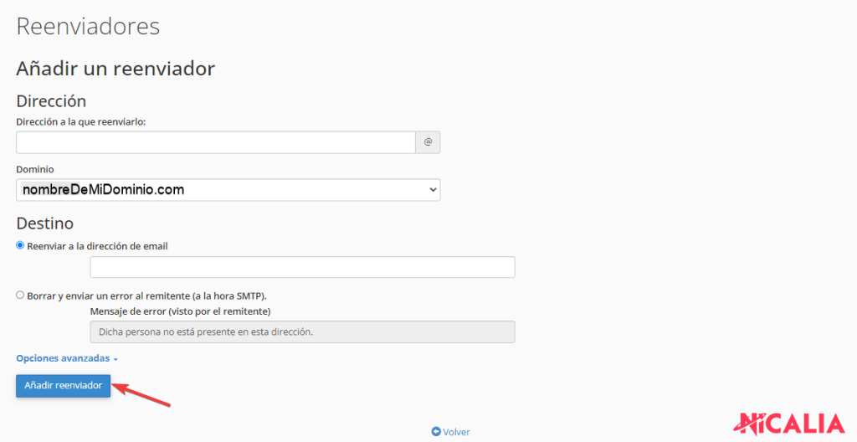Screen dimensions: 857x442
Task: Expand the Opciones avanzadas section
Action: click(63, 358)
